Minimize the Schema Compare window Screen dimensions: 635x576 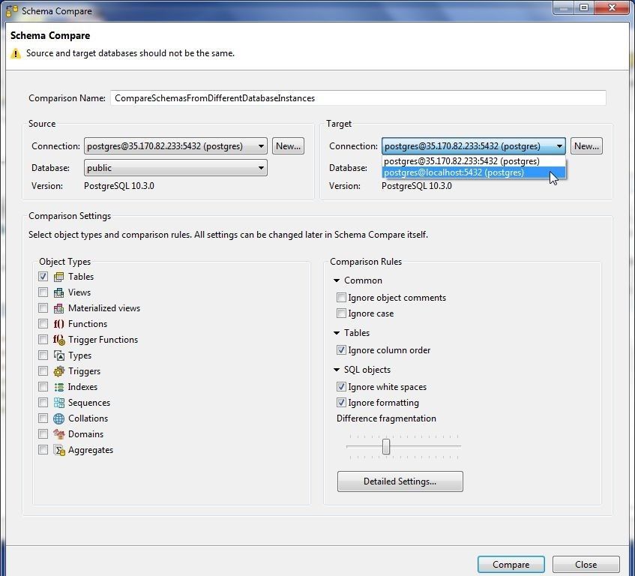564,7
